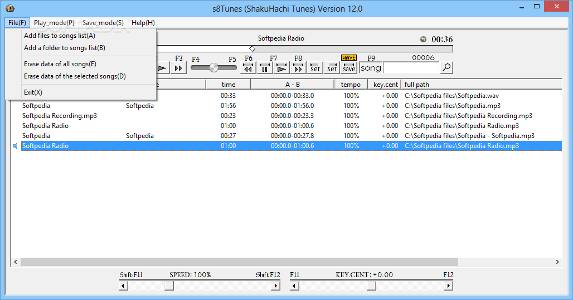Click the SPEED slider right arrow (Shift F12)
Screen dimensions: 573x300
coord(276,286)
